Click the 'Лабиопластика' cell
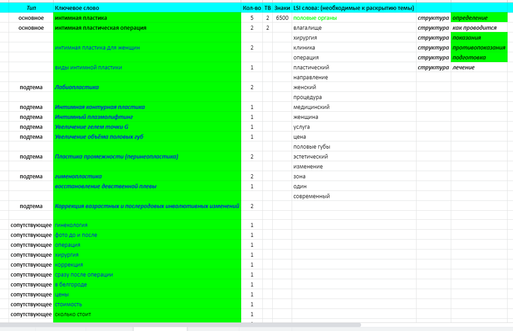Image resolution: width=513 pixels, height=331 pixels. coord(147,87)
